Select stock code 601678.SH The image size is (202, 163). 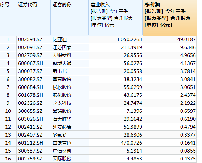click(30, 95)
